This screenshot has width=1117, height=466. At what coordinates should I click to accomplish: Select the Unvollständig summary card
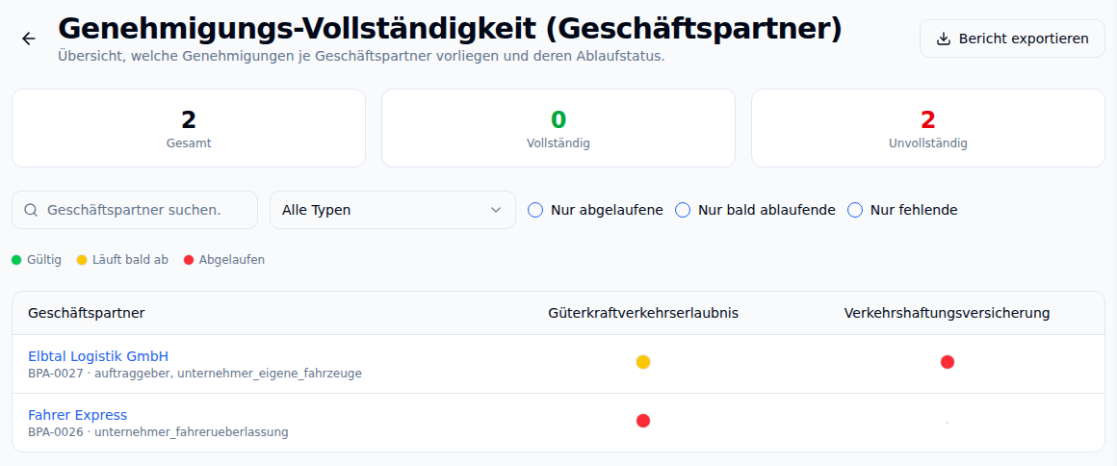pyautogui.click(x=927, y=128)
